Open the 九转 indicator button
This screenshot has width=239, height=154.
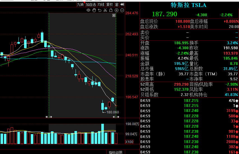tap(80, 4)
